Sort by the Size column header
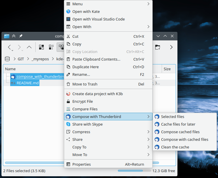Image resolution: width=218 pixels, height=178 pixels. [x=167, y=69]
